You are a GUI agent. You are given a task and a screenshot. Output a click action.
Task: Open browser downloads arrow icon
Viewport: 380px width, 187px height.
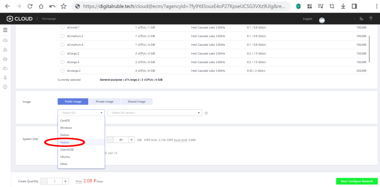point(343,7)
